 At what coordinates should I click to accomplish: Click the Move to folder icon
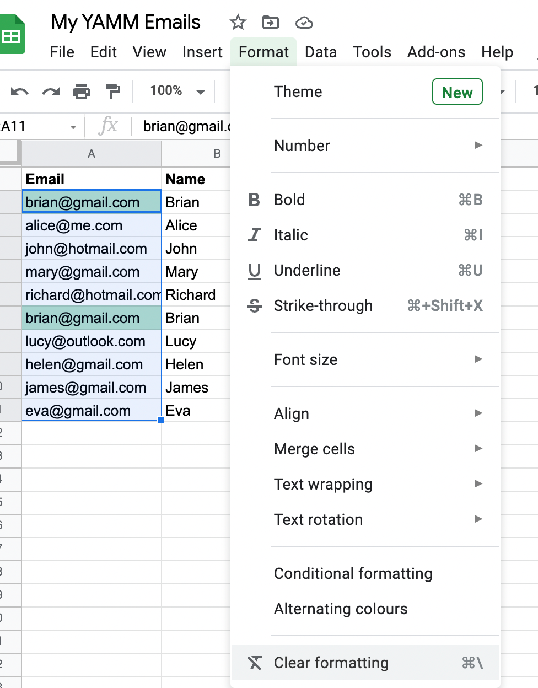(x=270, y=23)
